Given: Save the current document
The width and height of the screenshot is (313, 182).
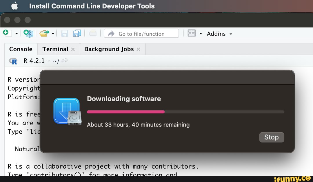Looking at the screenshot, I should point(65,34).
